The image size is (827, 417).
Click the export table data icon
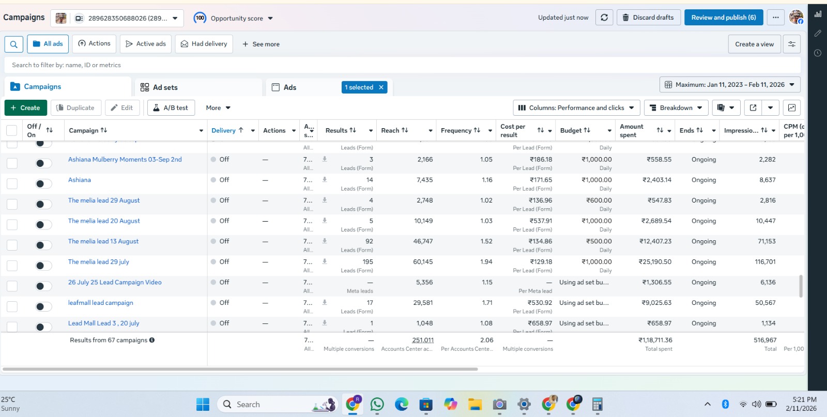click(753, 108)
